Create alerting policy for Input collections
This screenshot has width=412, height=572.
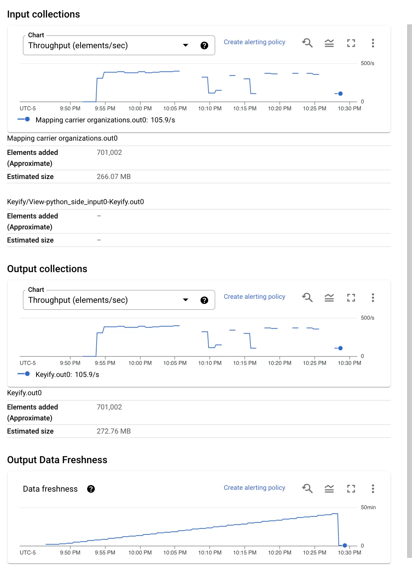tap(254, 42)
